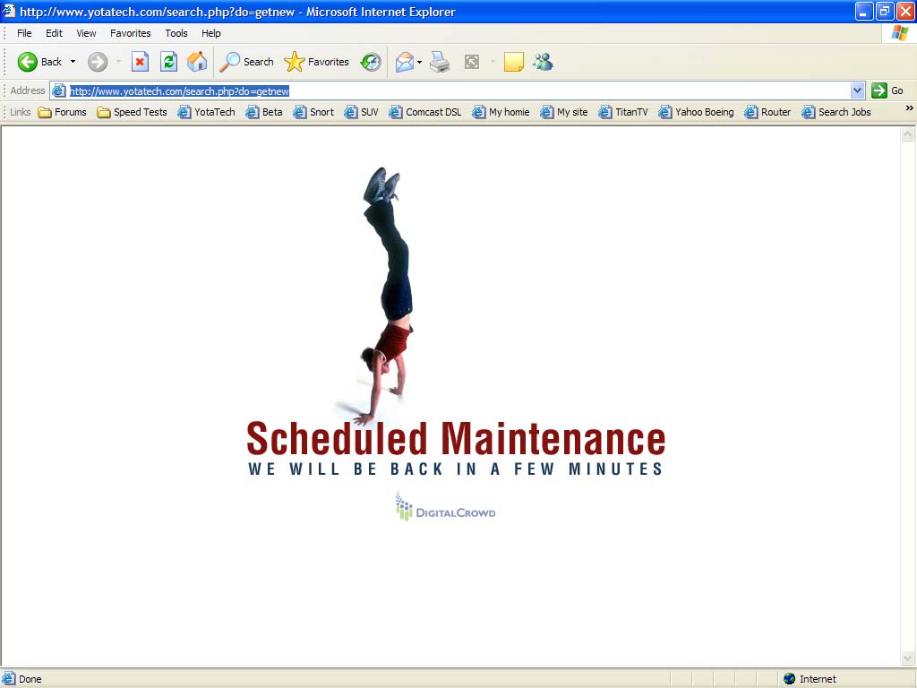Click the Address label
This screenshot has width=917, height=688.
pyautogui.click(x=28, y=90)
